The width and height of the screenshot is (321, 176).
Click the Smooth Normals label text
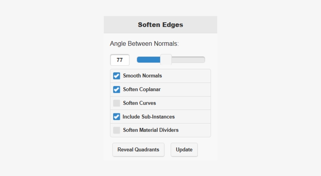click(142, 76)
